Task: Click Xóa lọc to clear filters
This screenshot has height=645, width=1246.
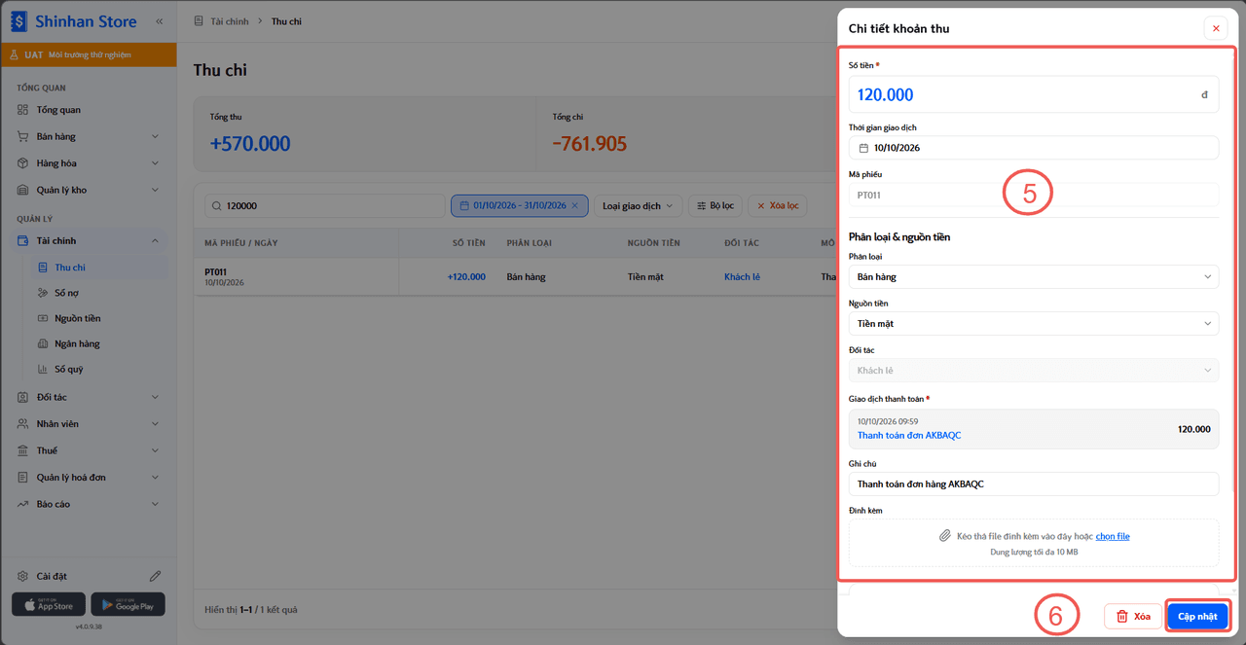Action: pos(777,206)
